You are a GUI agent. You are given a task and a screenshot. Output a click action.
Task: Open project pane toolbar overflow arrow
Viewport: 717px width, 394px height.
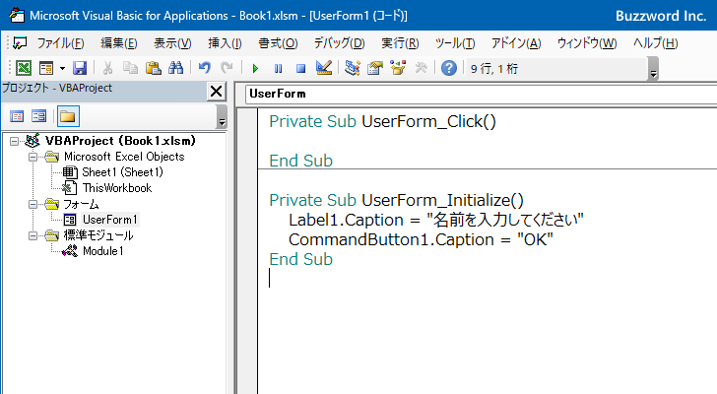222,116
